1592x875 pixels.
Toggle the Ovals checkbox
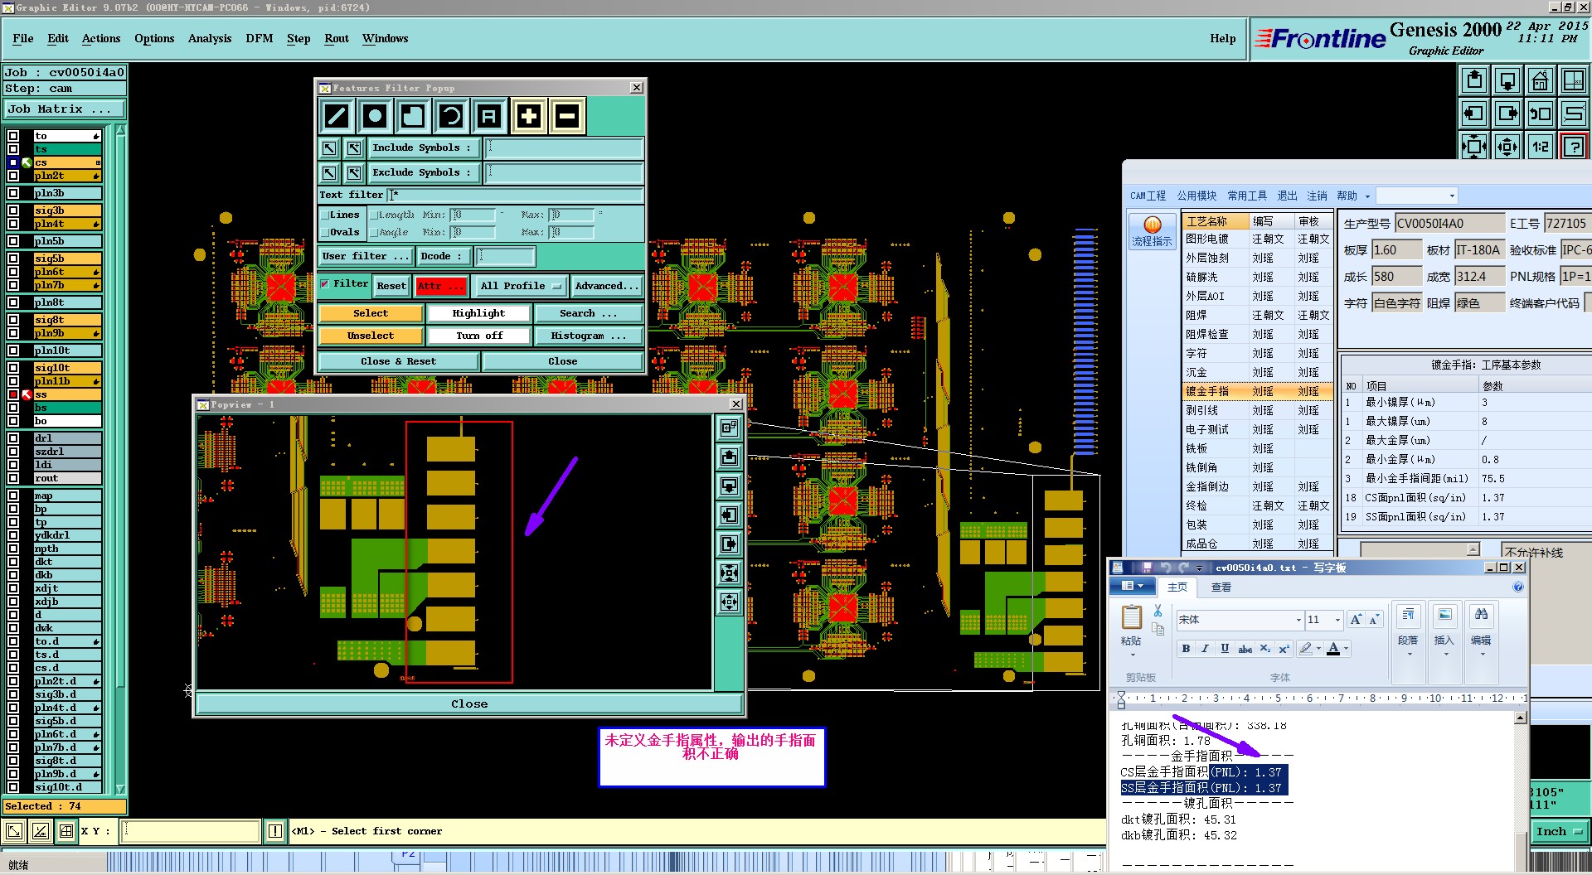tap(325, 232)
